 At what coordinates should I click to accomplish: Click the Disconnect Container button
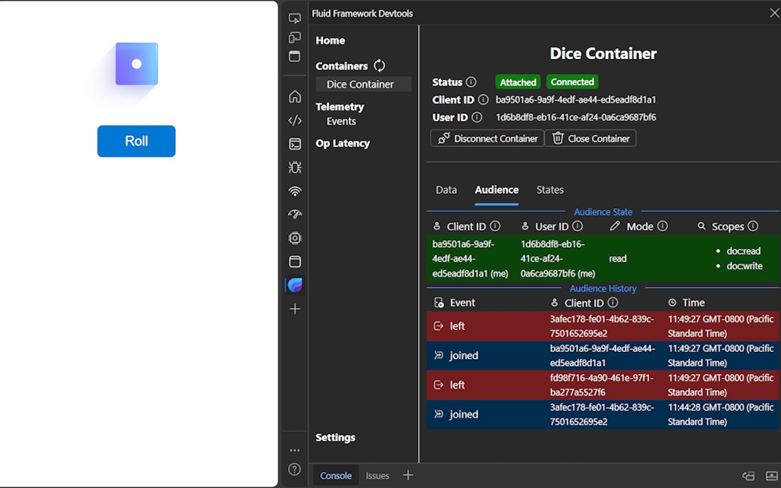click(487, 138)
